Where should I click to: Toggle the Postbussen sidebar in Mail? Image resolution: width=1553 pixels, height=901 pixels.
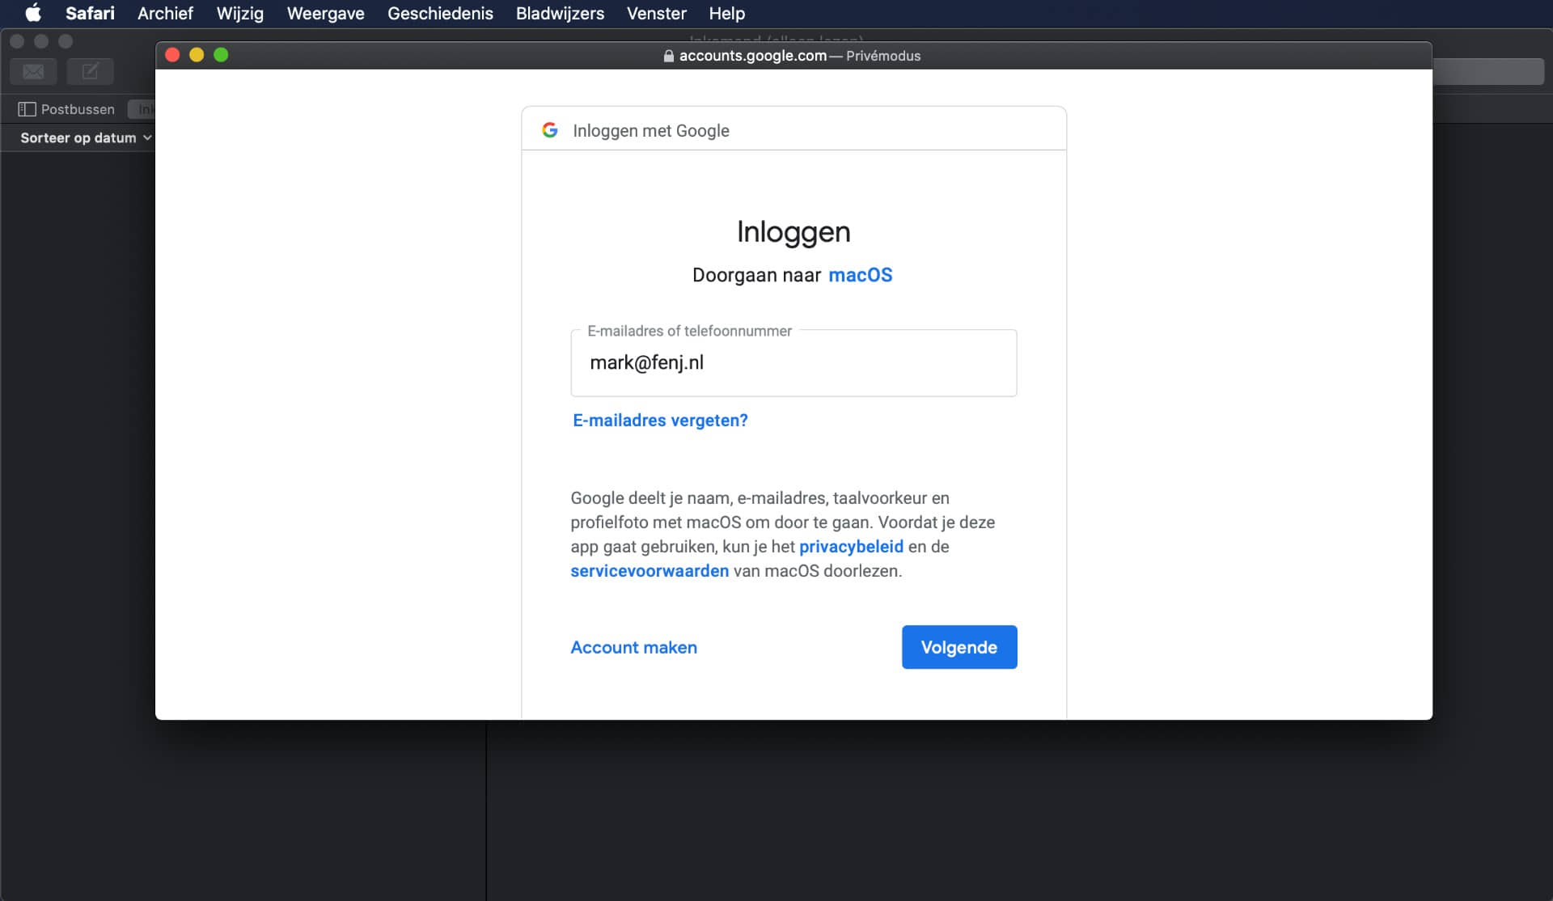pyautogui.click(x=66, y=109)
